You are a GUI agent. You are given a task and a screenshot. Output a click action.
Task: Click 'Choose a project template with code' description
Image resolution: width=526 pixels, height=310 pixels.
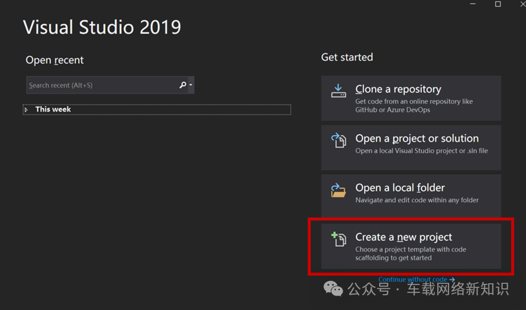click(x=410, y=254)
